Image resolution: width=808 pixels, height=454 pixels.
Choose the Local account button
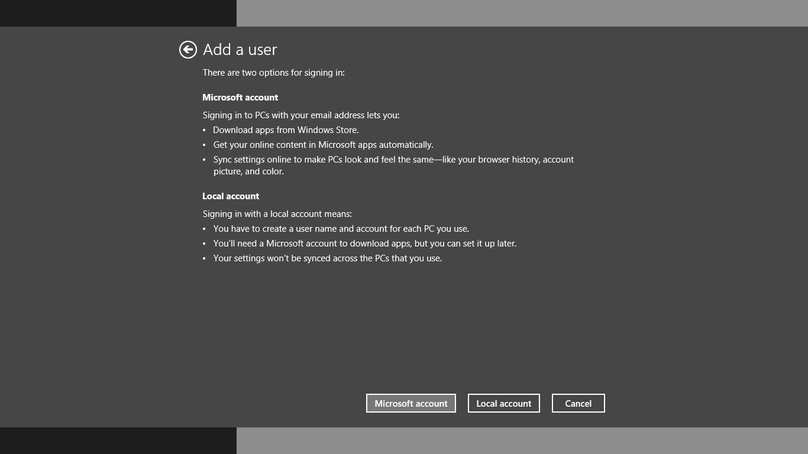[504, 403]
